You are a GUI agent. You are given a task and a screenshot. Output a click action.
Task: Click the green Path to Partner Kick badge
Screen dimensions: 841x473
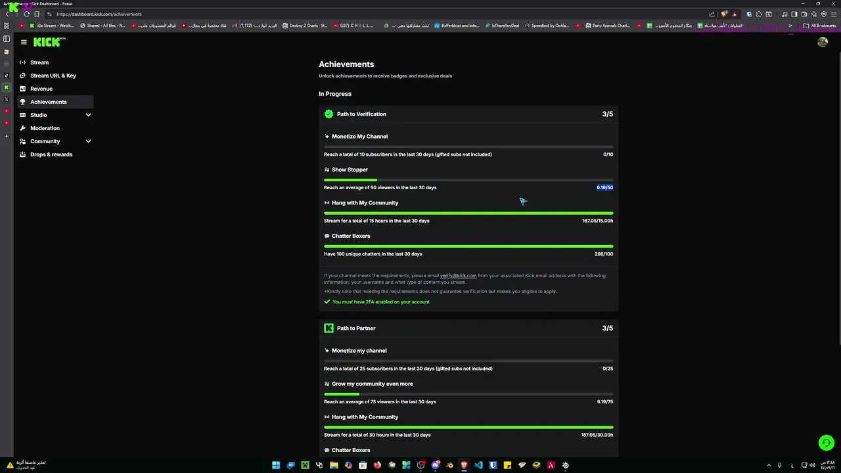(x=329, y=328)
